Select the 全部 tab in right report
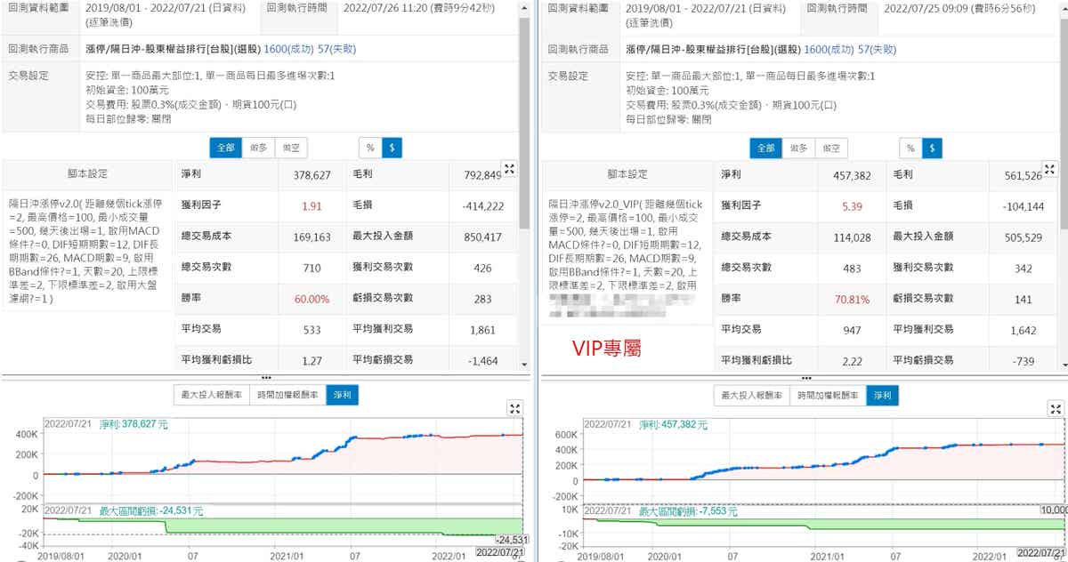The width and height of the screenshot is (1068, 562). 765,148
